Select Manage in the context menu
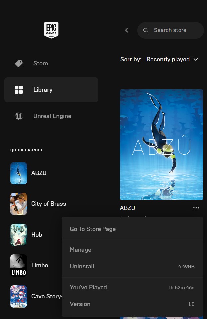This screenshot has height=319, width=207. click(x=132, y=250)
